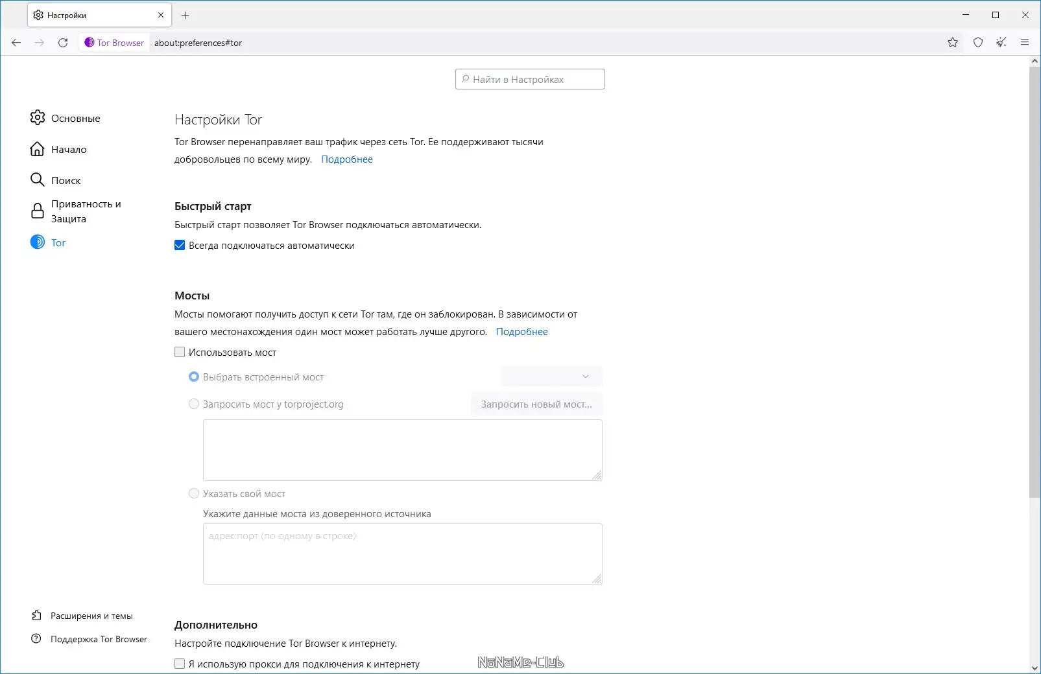The height and width of the screenshot is (674, 1041).
Task: Click Подробнее link about Tor network
Action: click(347, 159)
